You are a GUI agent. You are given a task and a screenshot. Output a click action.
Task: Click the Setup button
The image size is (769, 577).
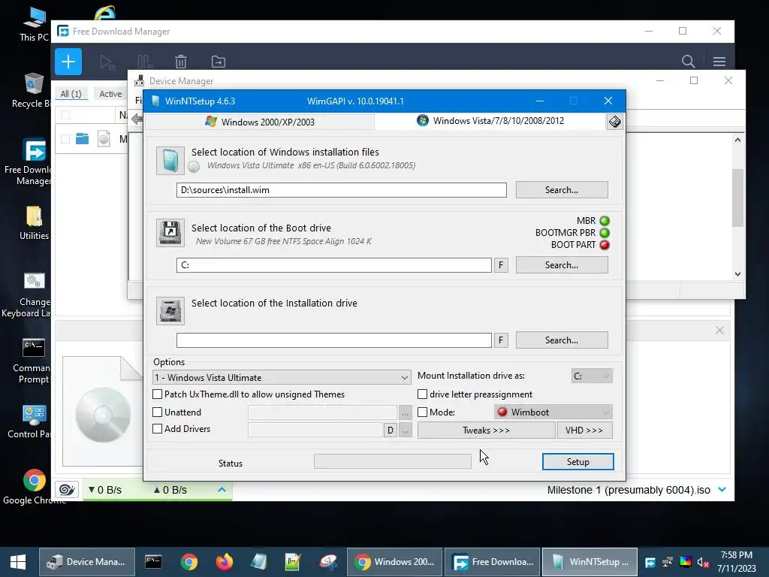(x=578, y=462)
